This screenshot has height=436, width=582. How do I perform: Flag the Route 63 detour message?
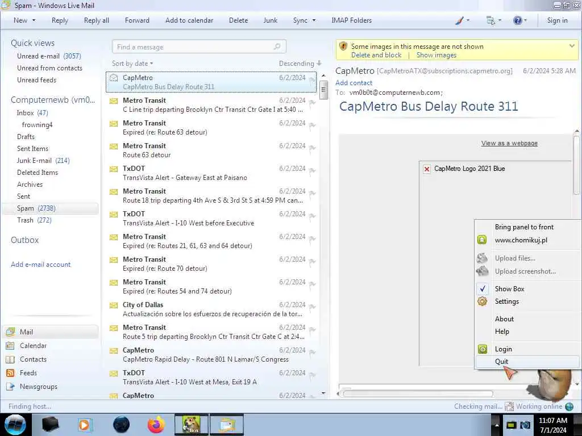(x=312, y=148)
